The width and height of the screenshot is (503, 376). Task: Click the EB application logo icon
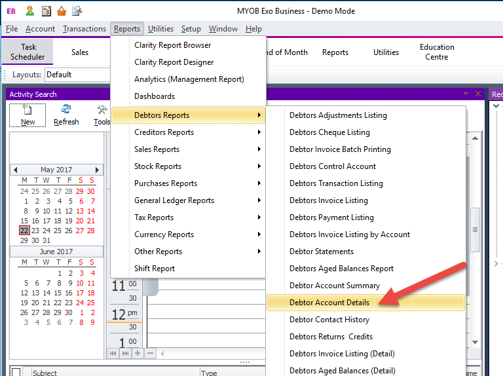point(11,11)
